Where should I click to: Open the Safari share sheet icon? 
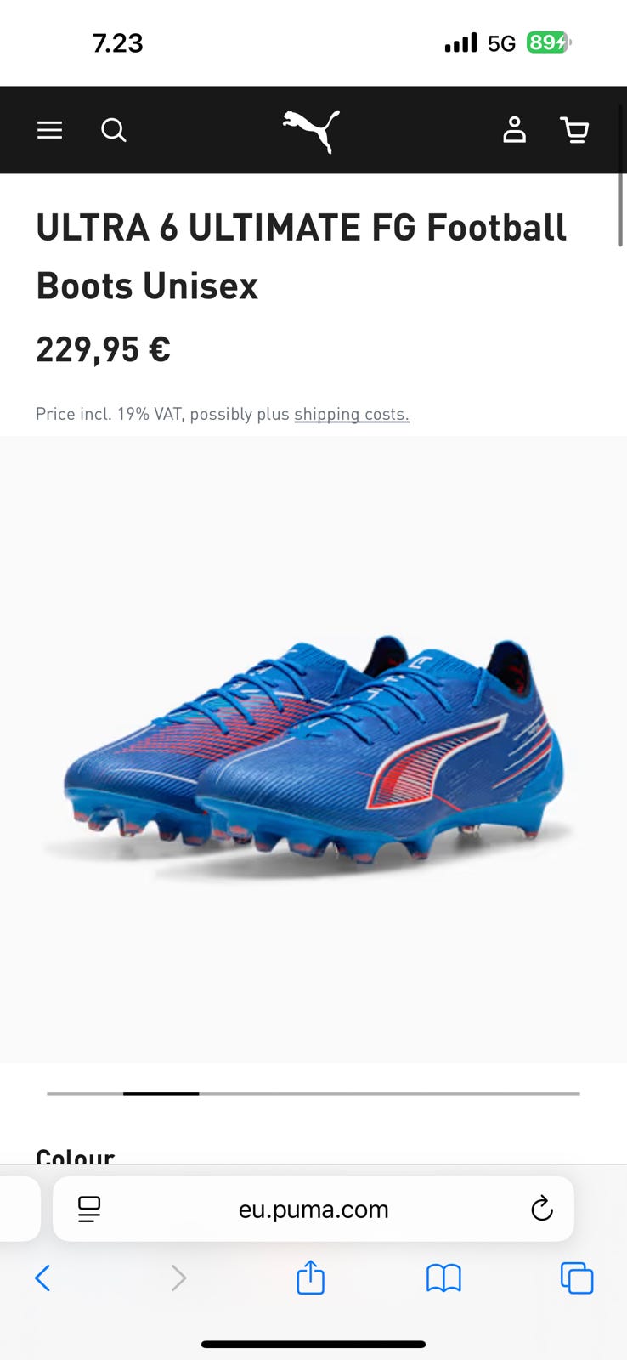pyautogui.click(x=310, y=1277)
